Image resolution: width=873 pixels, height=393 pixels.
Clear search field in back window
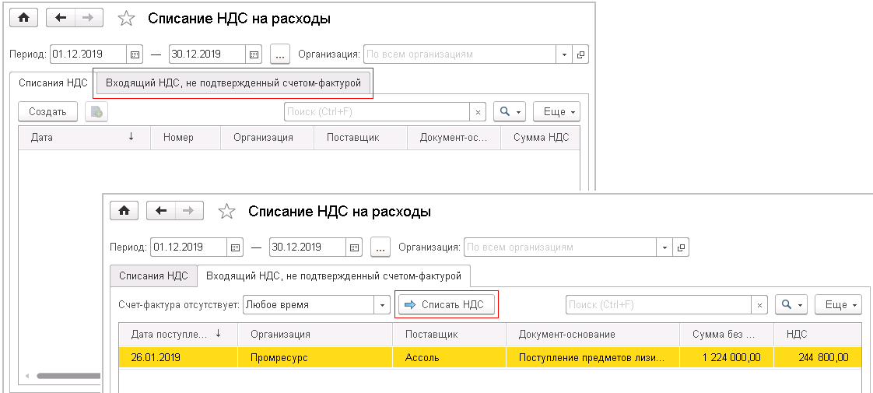point(478,111)
